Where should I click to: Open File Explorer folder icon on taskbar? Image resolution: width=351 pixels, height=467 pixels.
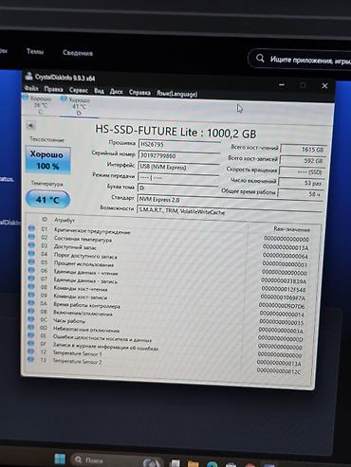(x=194, y=464)
